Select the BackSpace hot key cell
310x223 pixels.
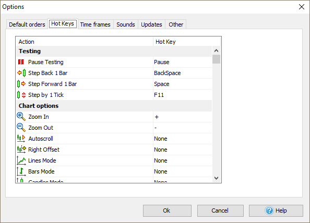click(183, 73)
